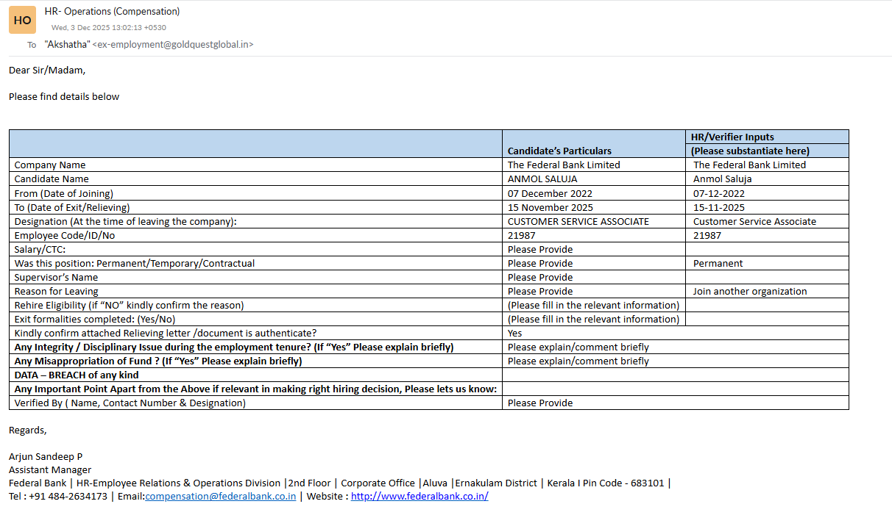Click sender name HR- Operations (Compensation)
The width and height of the screenshot is (892, 515).
click(x=112, y=11)
